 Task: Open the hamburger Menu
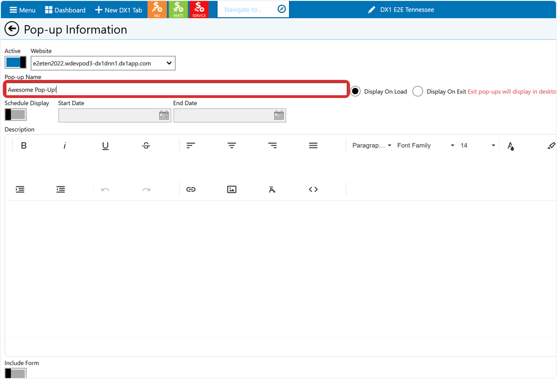tap(22, 10)
